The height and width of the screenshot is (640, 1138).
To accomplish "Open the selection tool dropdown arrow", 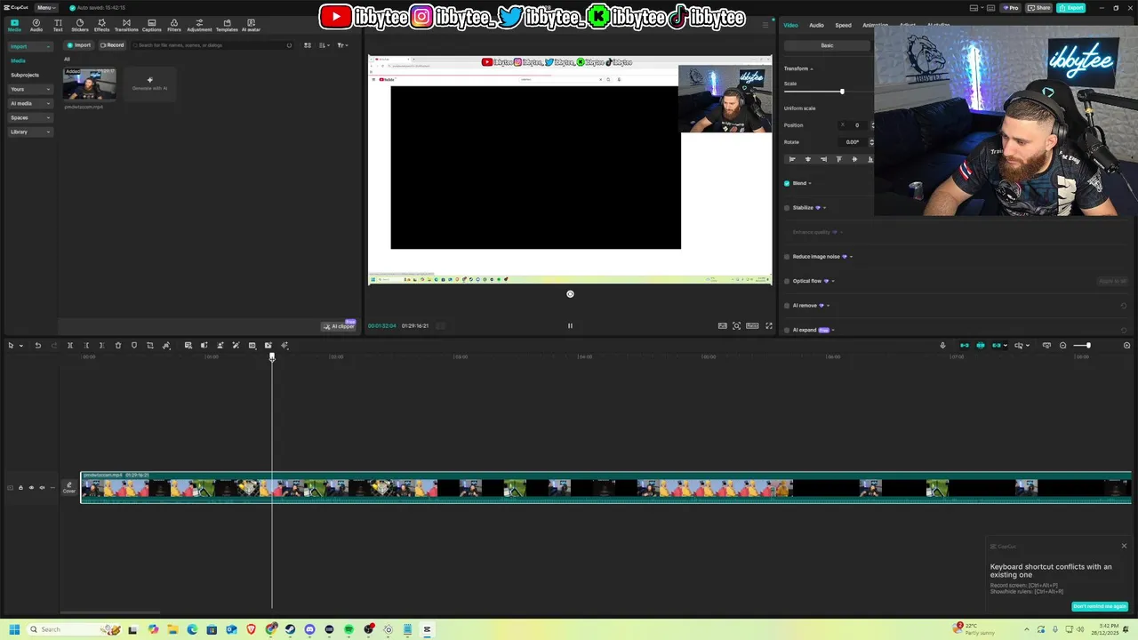I will click(x=21, y=346).
